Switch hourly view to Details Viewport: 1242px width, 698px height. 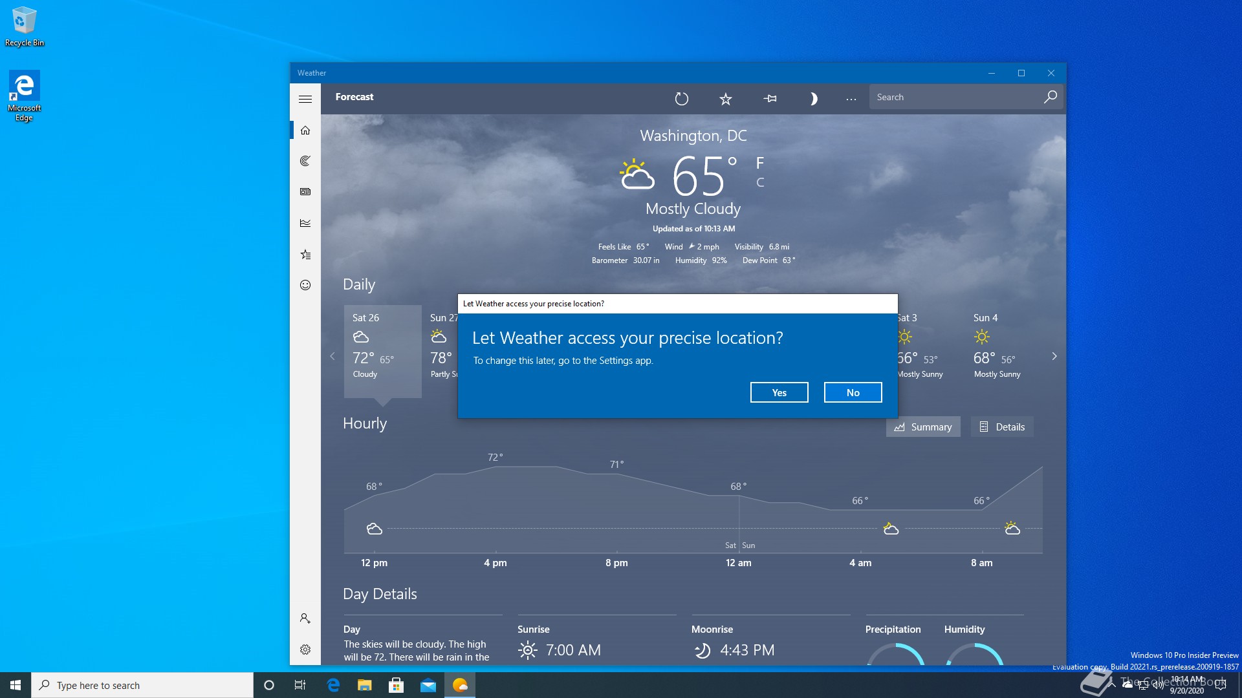coord(1002,427)
